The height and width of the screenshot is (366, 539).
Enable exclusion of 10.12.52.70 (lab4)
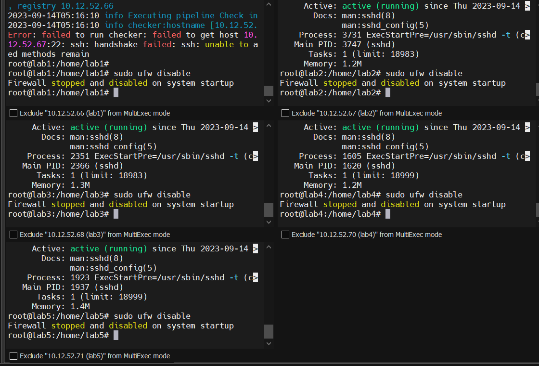point(285,235)
